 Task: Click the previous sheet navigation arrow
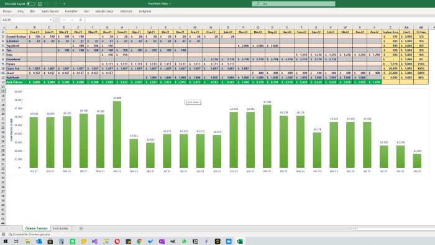pos(7,229)
